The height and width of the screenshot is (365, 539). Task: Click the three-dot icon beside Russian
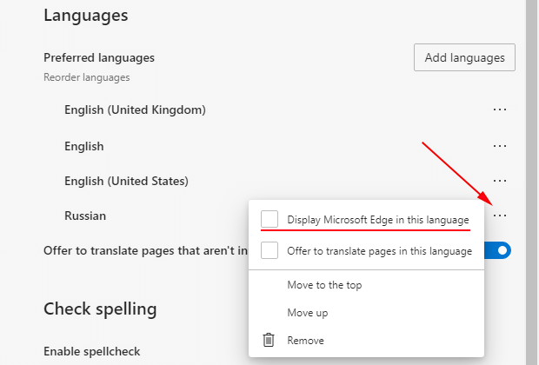click(500, 216)
